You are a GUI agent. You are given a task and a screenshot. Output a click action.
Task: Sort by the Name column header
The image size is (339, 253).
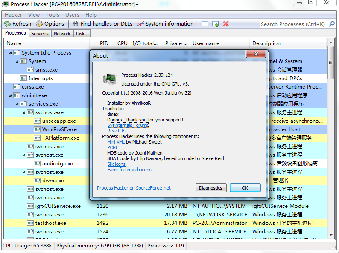pyautogui.click(x=47, y=43)
